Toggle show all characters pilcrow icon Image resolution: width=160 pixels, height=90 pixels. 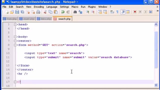[x=117, y=12]
